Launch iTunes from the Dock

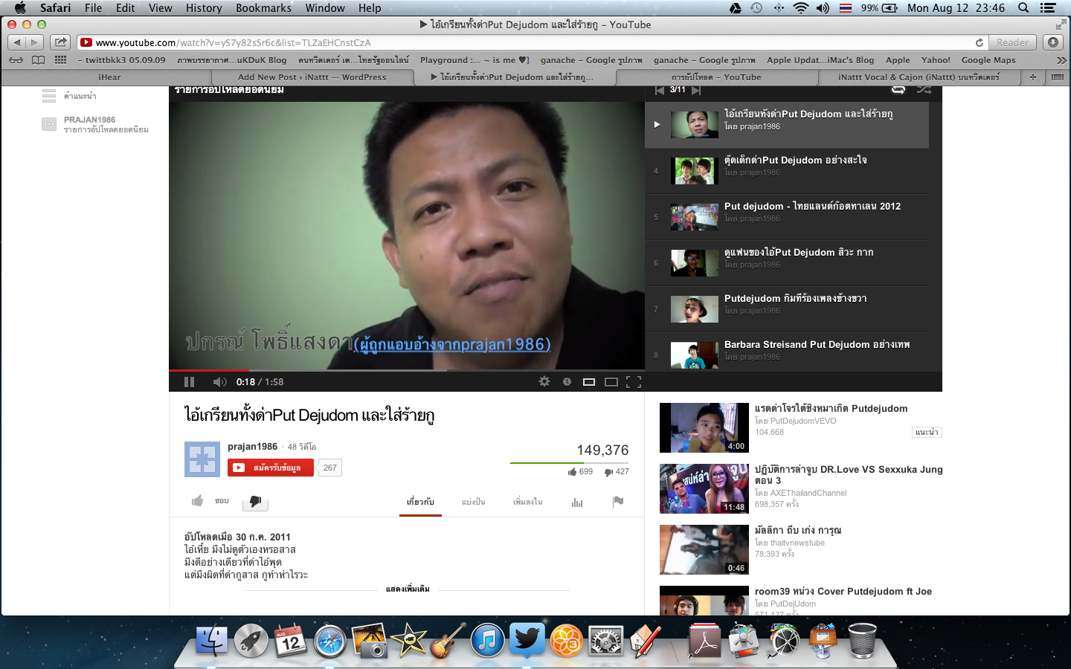point(487,640)
